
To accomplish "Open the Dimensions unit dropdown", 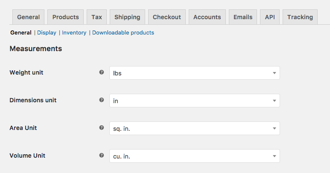I will 195,101.
